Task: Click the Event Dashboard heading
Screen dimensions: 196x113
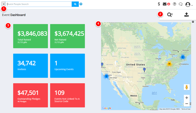Action: point(14,15)
